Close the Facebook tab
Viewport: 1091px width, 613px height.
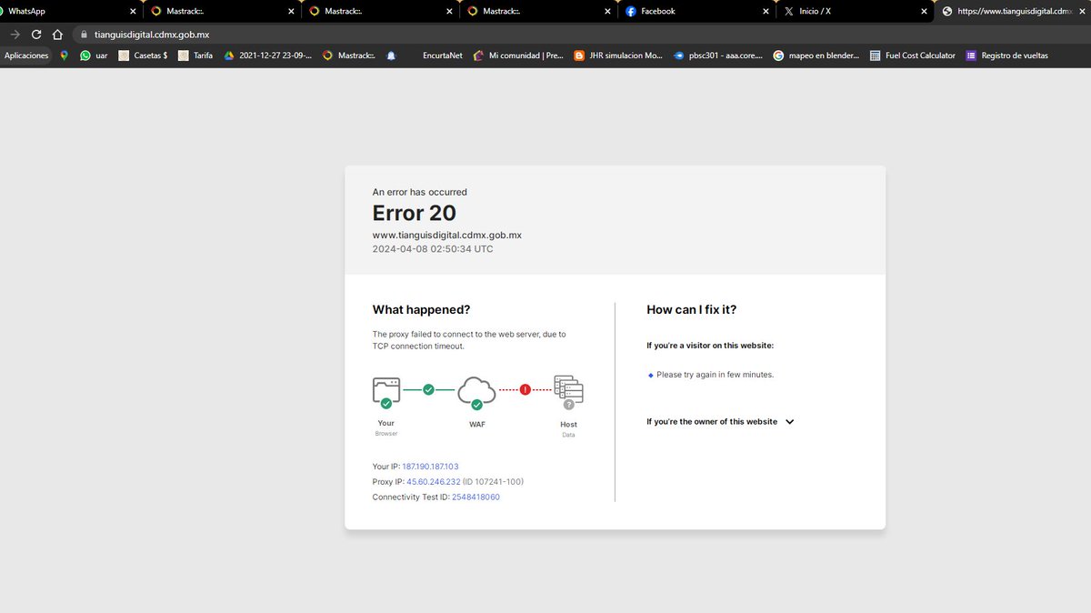click(765, 12)
